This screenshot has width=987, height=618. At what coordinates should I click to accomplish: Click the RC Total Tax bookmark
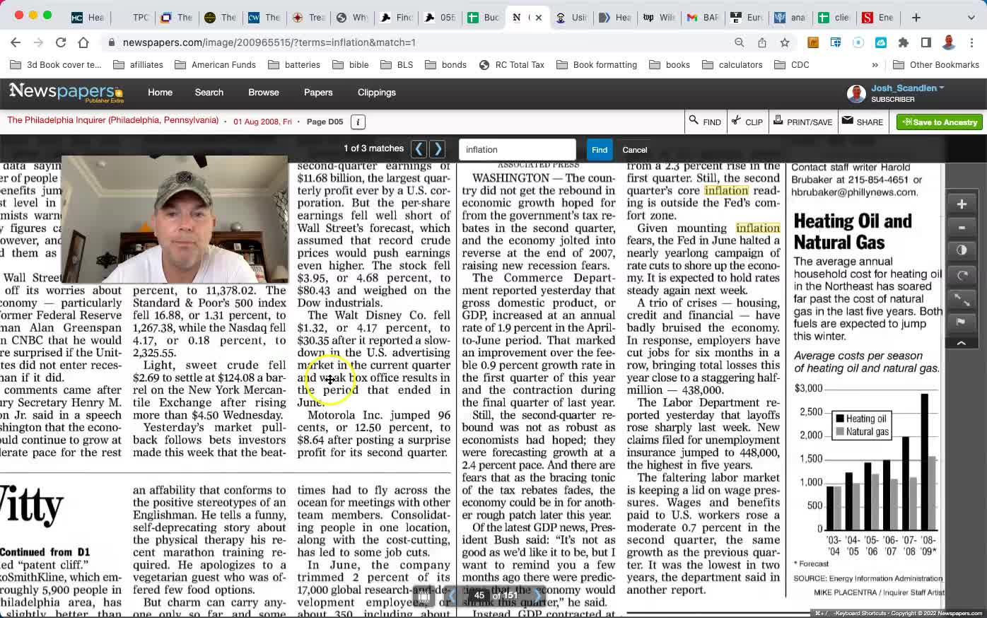pyautogui.click(x=512, y=65)
